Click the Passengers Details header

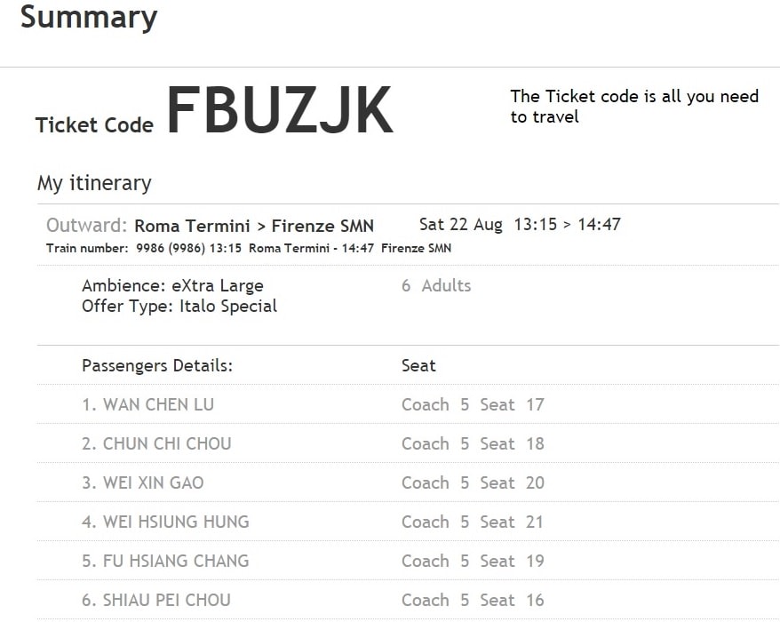[157, 366]
